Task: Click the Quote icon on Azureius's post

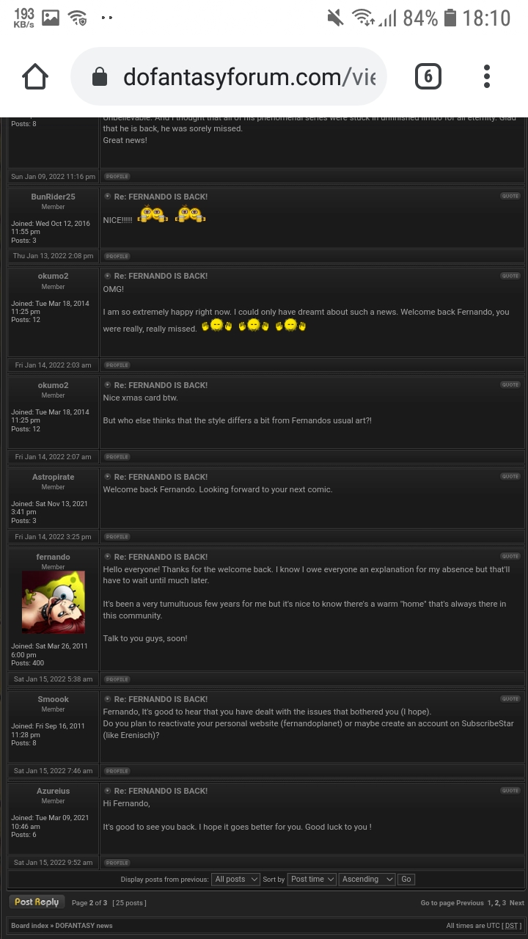Action: coord(510,790)
